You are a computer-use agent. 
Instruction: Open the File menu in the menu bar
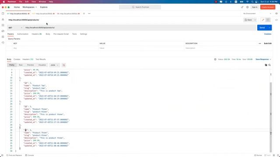coord(21,2)
